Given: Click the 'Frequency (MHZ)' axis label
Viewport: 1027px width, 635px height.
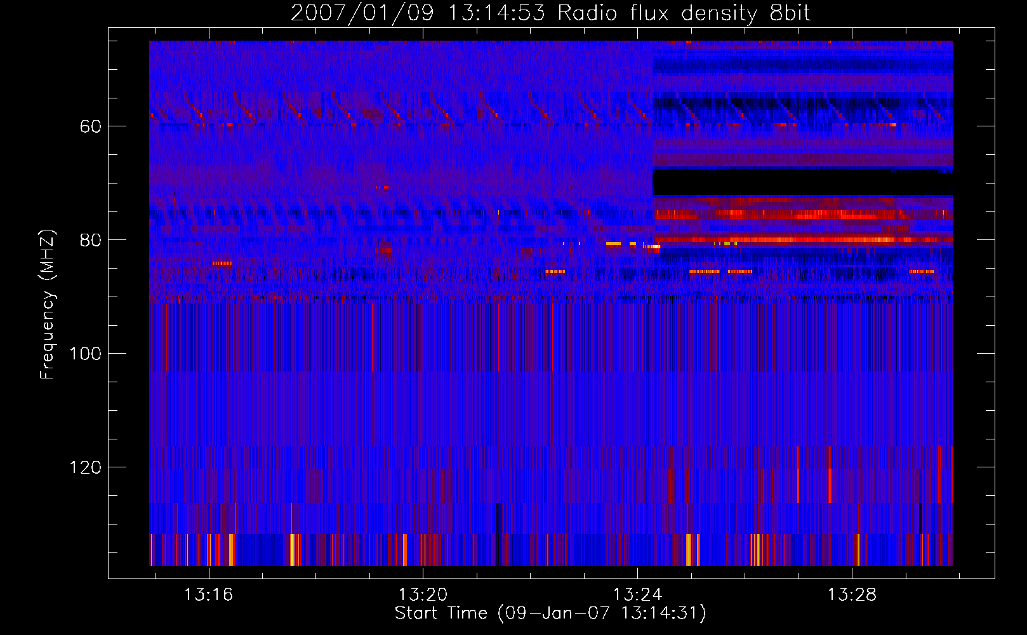Looking at the screenshot, I should coord(48,305).
